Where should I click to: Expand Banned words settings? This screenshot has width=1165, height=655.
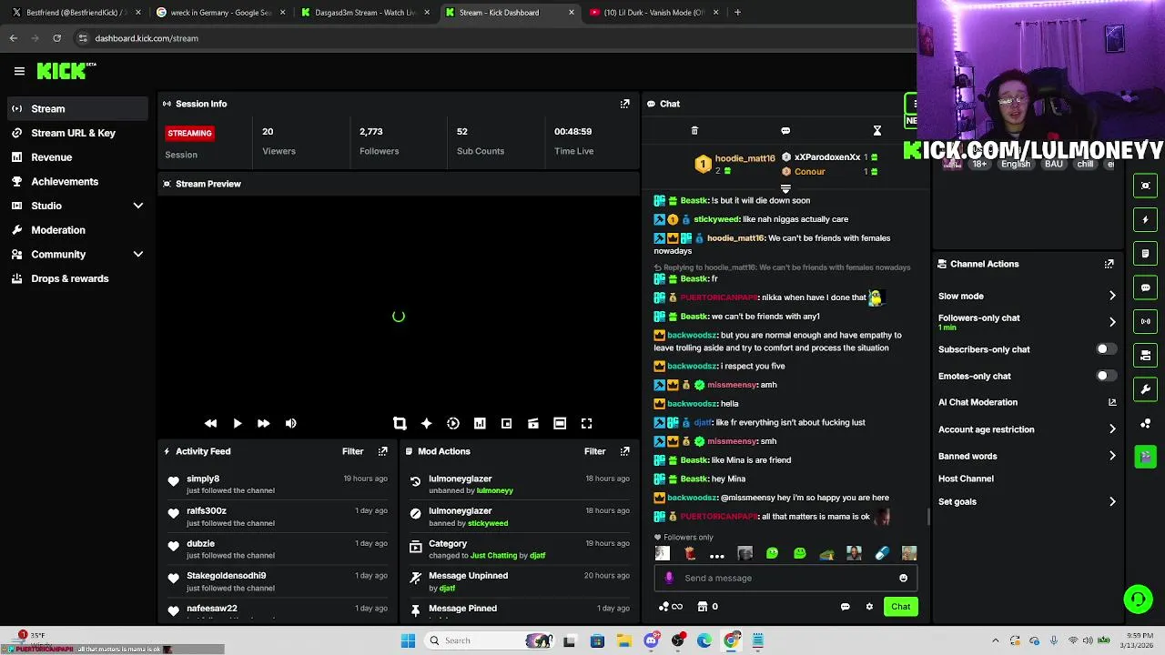[1112, 456]
